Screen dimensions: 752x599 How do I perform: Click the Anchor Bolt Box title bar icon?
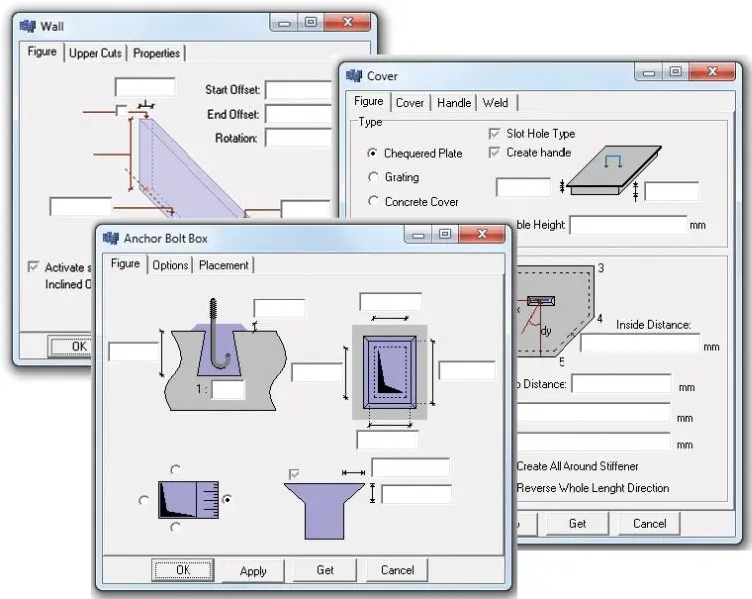pos(110,238)
